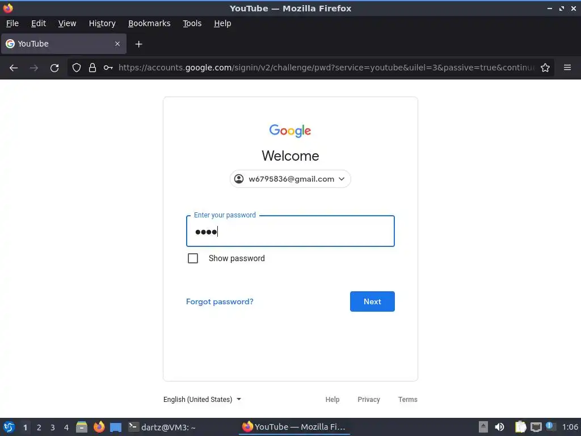Click the removable media eject tray icon

coord(483,427)
